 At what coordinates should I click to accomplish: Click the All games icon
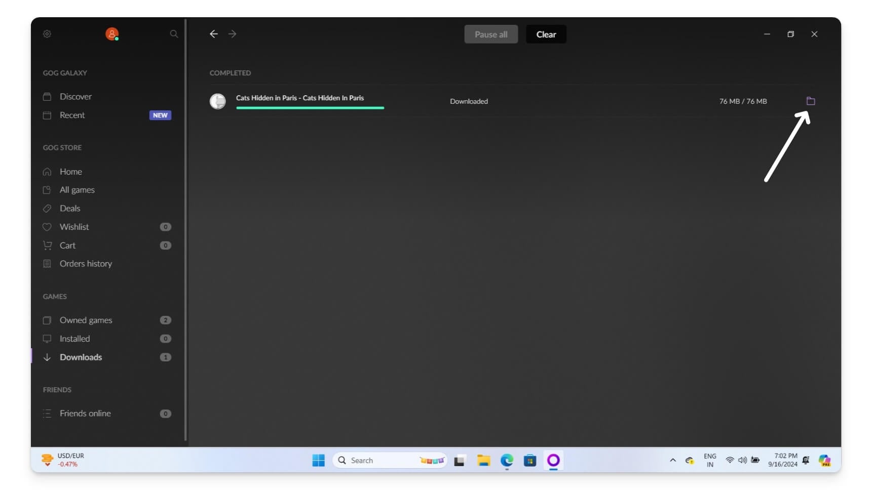tap(47, 190)
